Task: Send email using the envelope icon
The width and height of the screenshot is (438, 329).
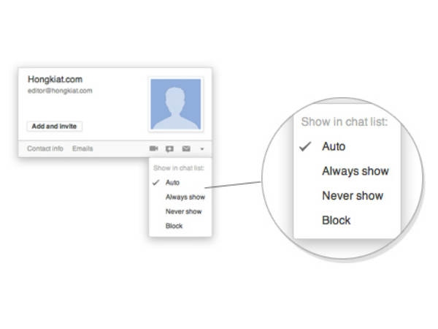Action: [x=186, y=148]
